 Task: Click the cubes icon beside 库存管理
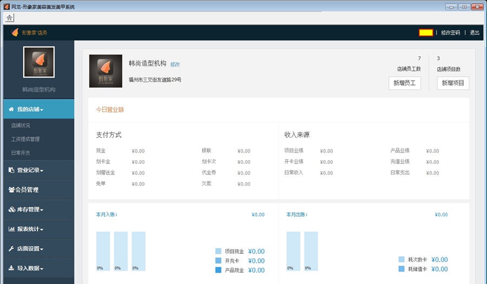click(12, 209)
